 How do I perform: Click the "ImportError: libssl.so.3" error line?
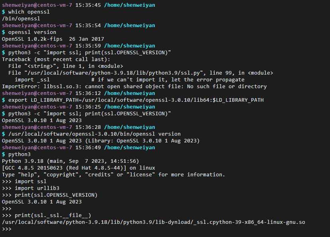coord(134,87)
